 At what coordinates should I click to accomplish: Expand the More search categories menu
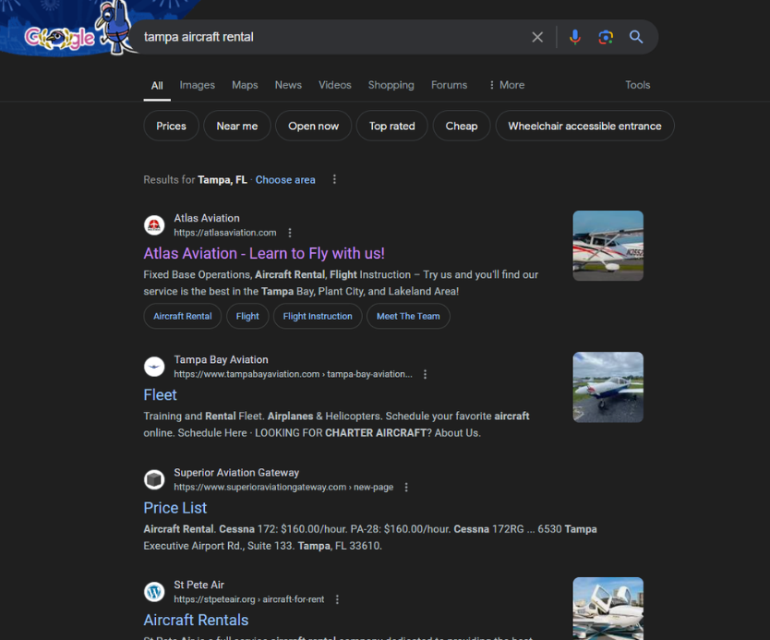(x=507, y=85)
